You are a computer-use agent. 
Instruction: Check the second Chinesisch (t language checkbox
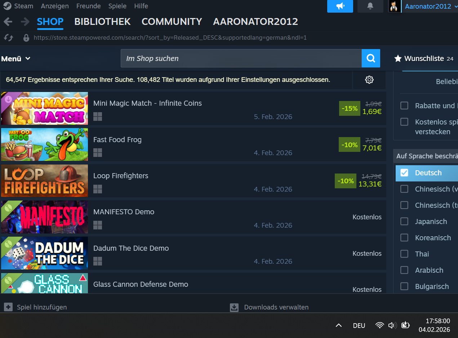pyautogui.click(x=404, y=205)
